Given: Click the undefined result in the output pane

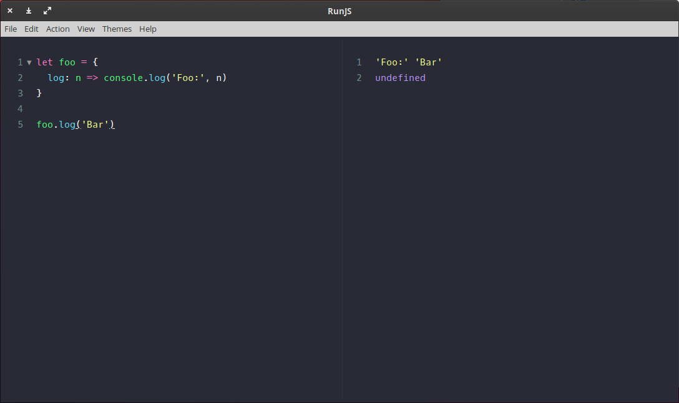Looking at the screenshot, I should coord(400,78).
